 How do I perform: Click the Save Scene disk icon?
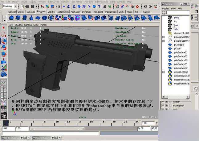point(33,6)
